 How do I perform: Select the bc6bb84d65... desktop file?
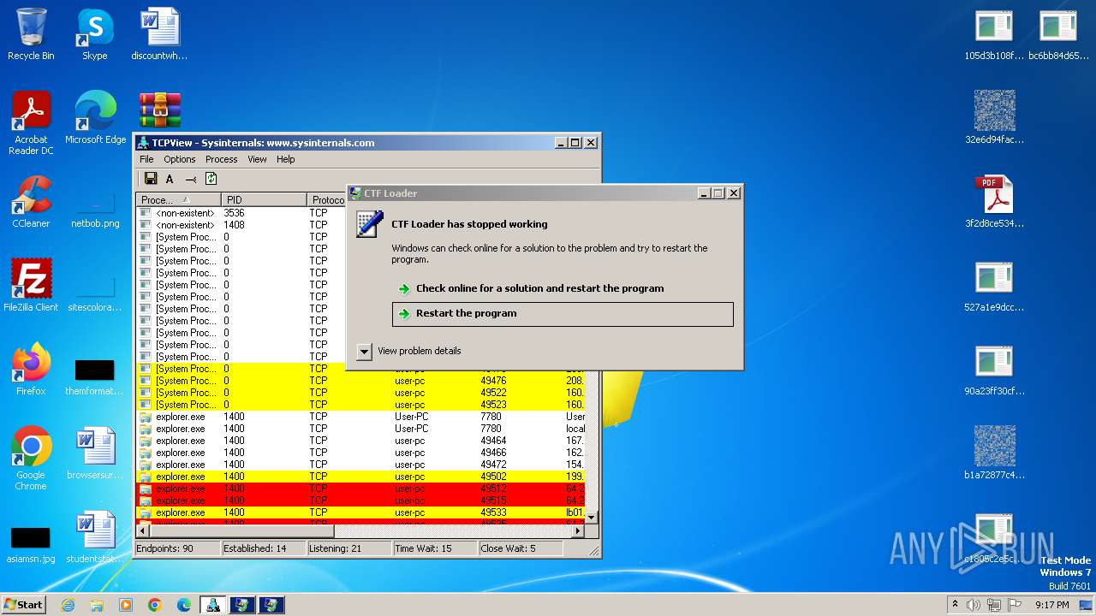(x=1058, y=35)
